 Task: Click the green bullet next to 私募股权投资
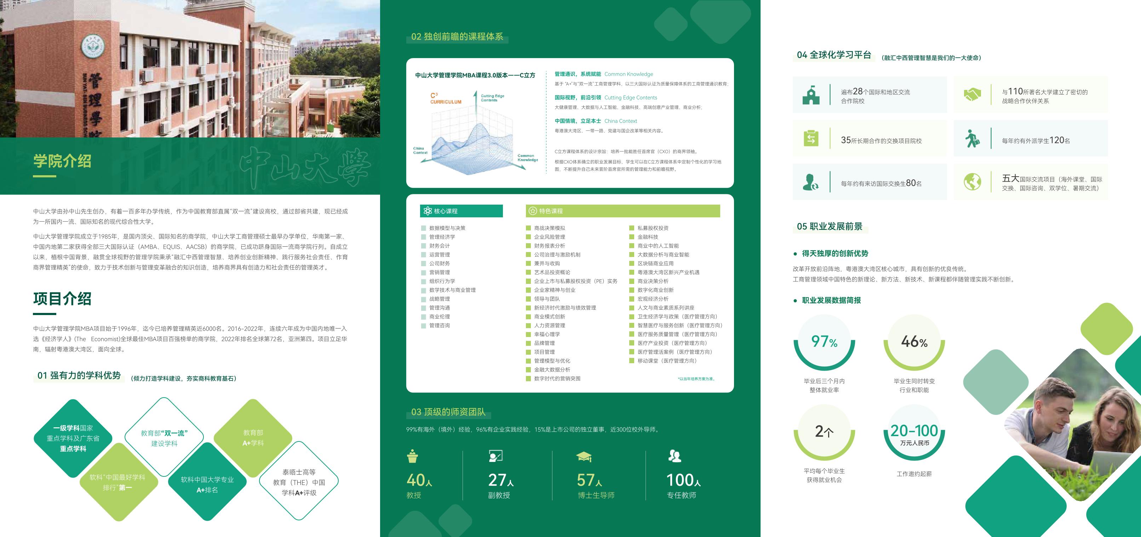point(632,228)
